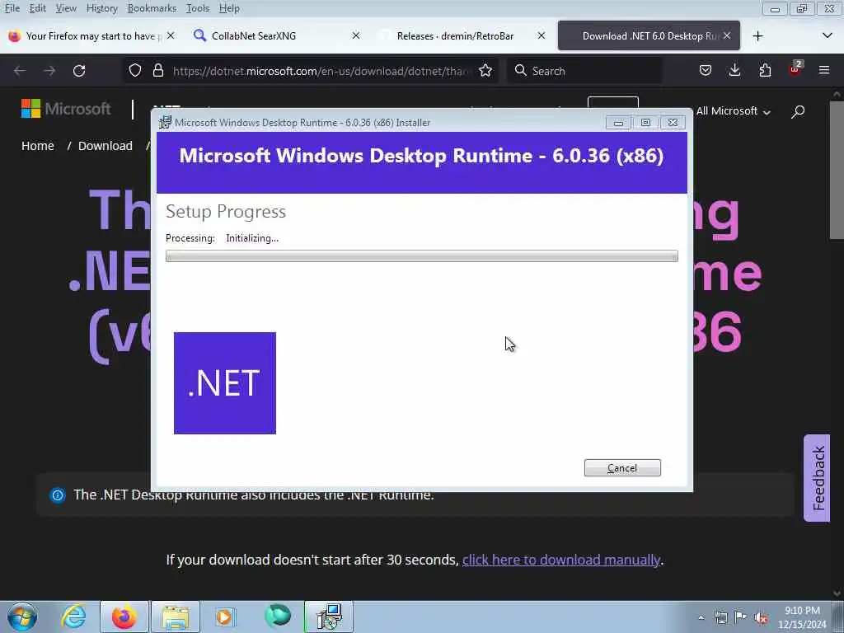Click the .NET logo in installer
844x633 pixels.
(224, 382)
